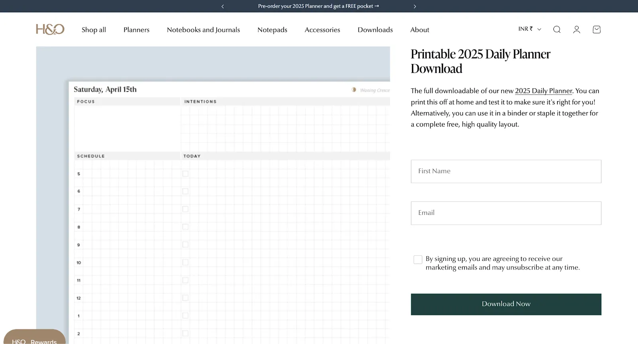Click the Download Now button

[506, 304]
